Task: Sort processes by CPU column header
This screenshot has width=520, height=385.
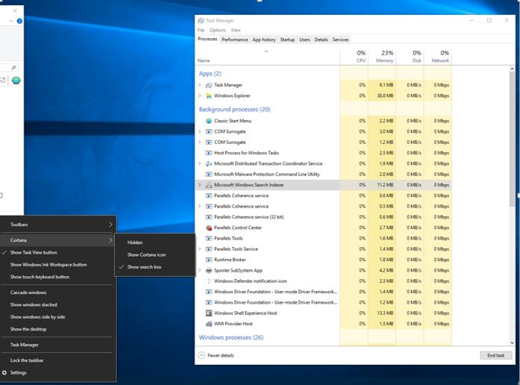Action: pyautogui.click(x=354, y=57)
